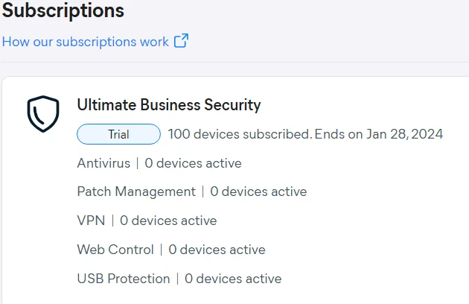
Task: Click Web Control 0 devices active count
Action: point(217,250)
